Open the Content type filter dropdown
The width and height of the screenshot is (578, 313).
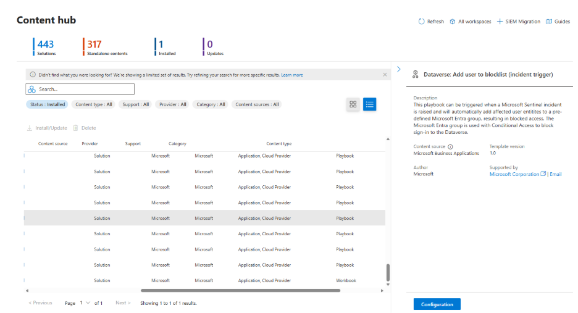click(x=93, y=104)
